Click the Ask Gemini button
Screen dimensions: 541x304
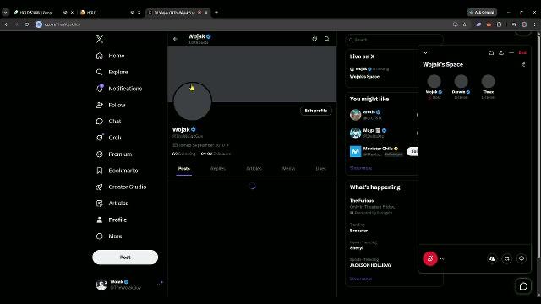pyautogui.click(x=482, y=13)
